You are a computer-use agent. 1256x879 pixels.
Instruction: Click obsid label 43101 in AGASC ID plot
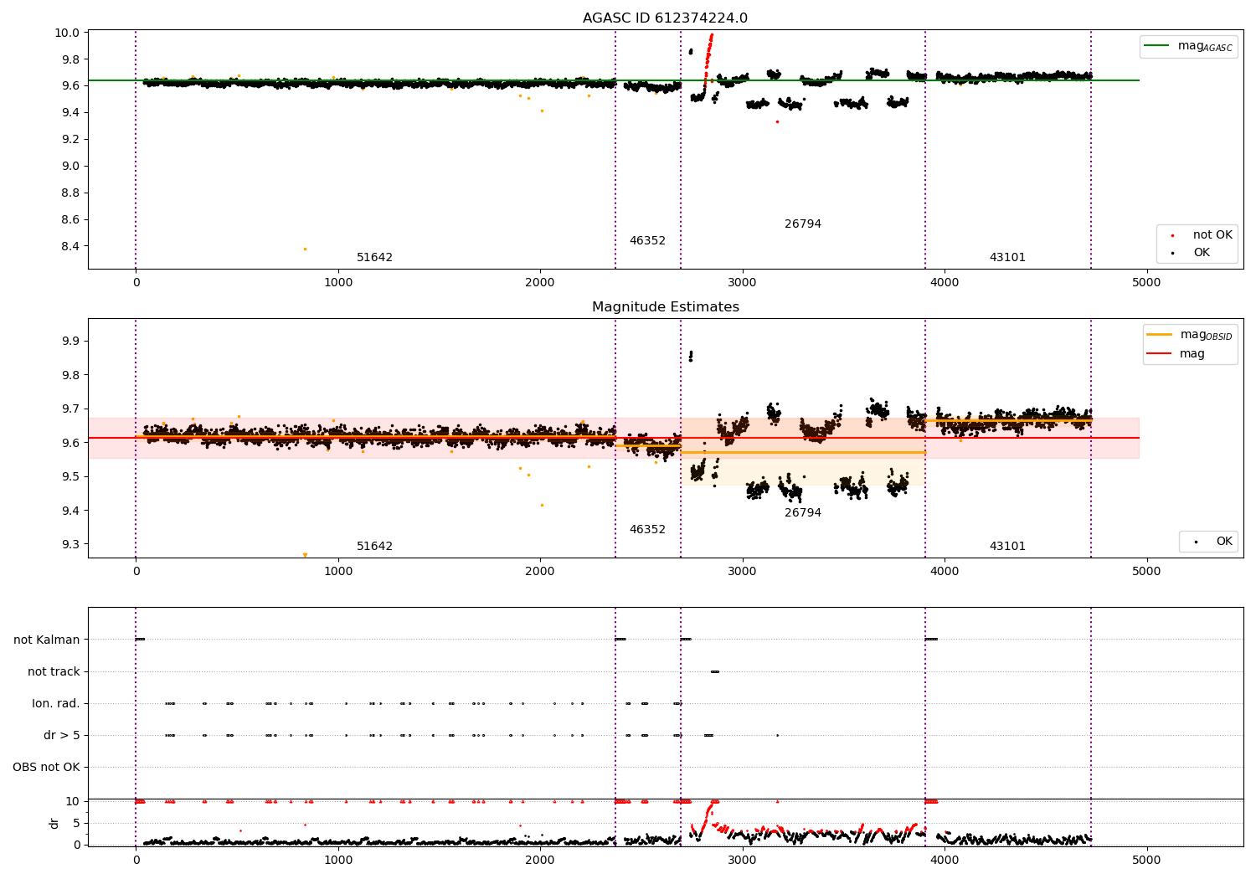(1007, 258)
